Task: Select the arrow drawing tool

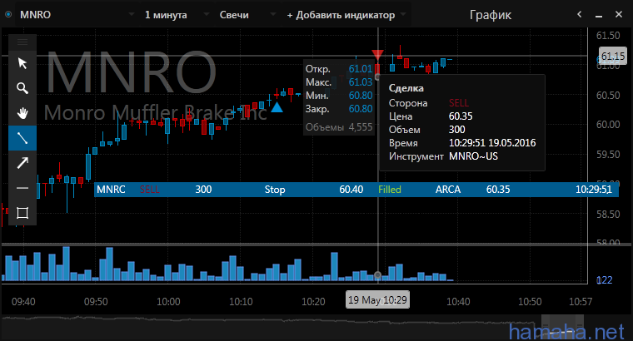Action: 22,163
